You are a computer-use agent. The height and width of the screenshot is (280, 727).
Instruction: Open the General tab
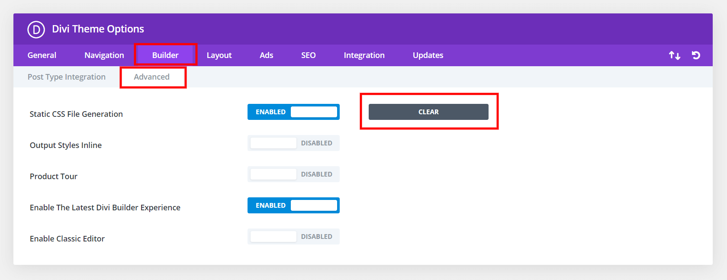pos(42,55)
